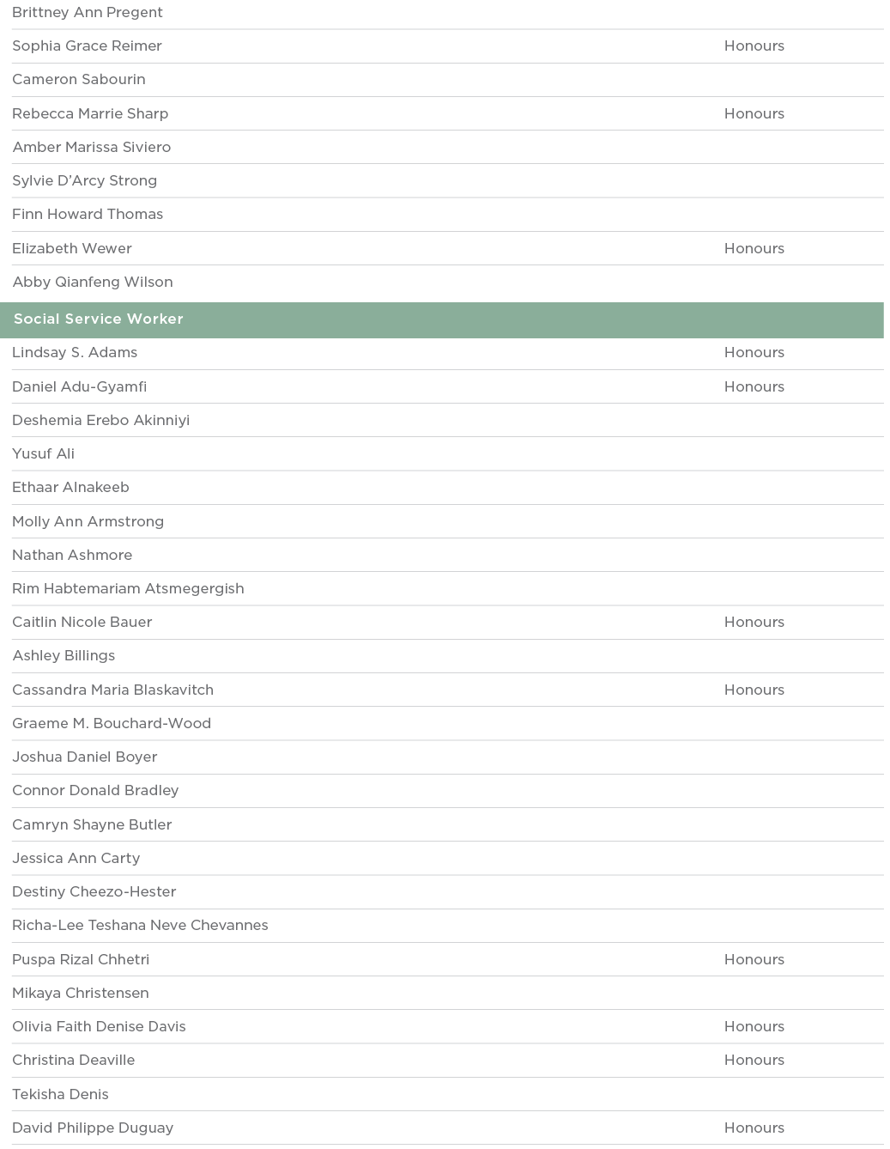This screenshot has height=1149, width=890.
Task: Click the name Rim Habtemariam Atsmegergish
Action: (x=128, y=588)
